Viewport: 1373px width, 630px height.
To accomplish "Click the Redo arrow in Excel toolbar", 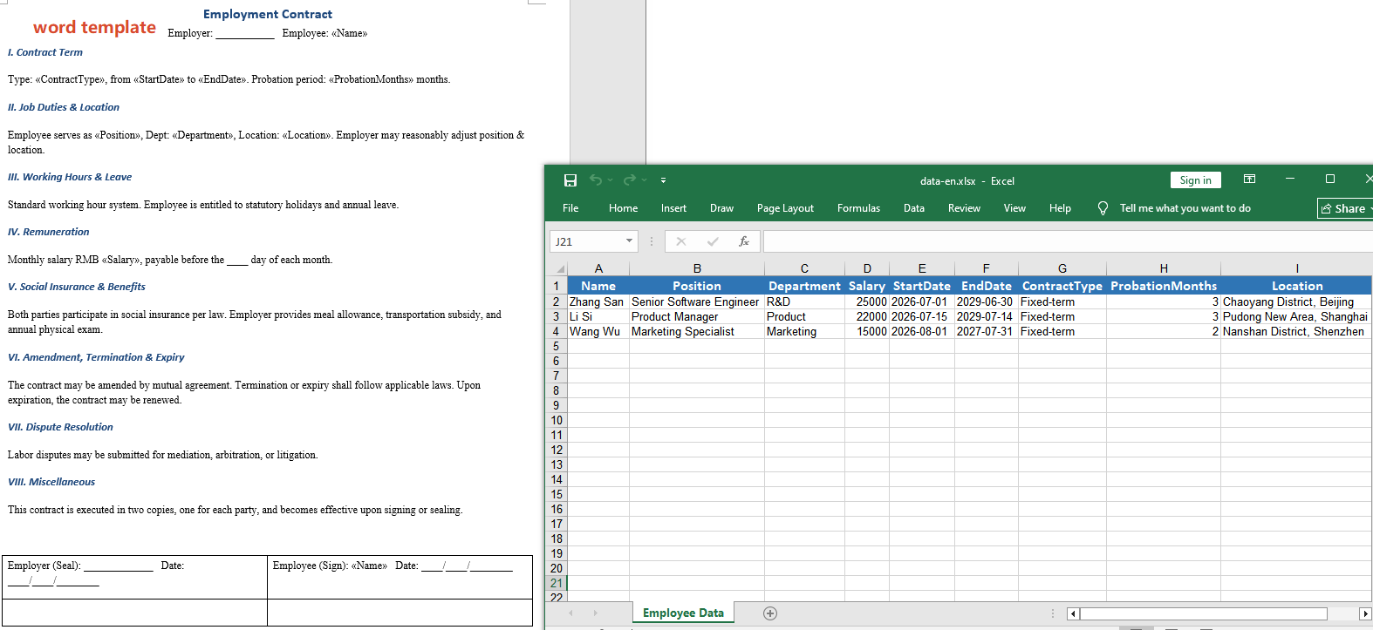I will tap(630, 180).
